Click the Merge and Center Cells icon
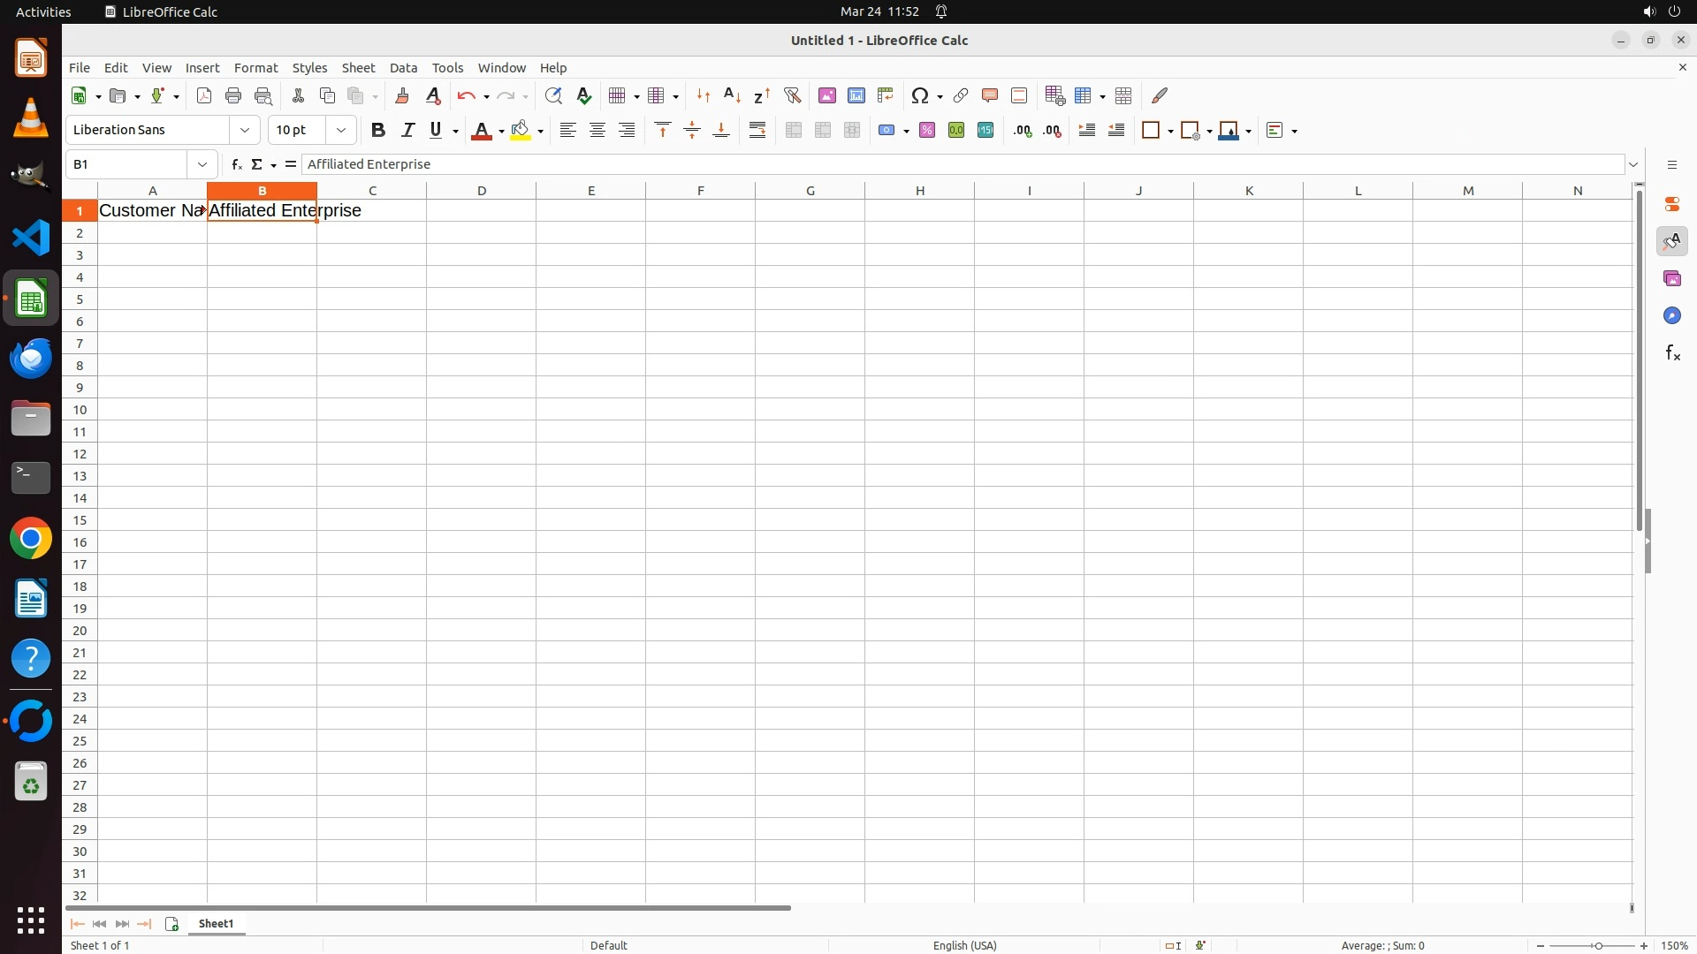The image size is (1697, 954). click(793, 131)
